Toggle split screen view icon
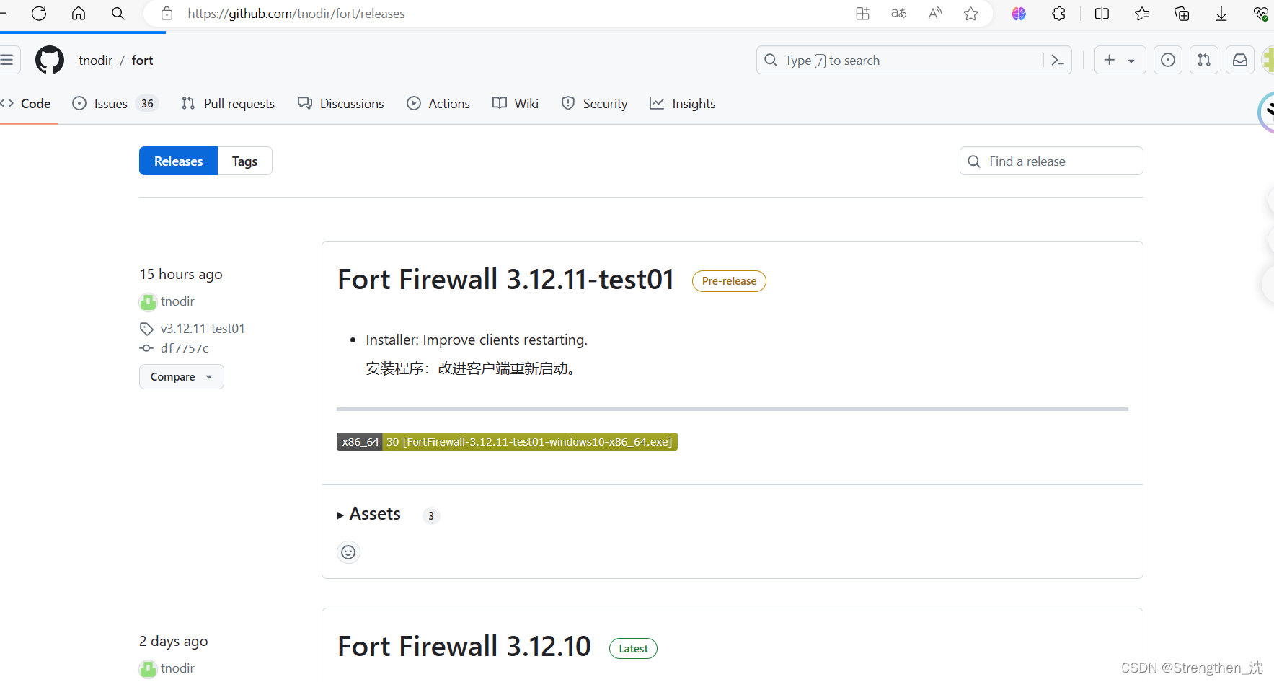The width and height of the screenshot is (1274, 682). (1102, 14)
